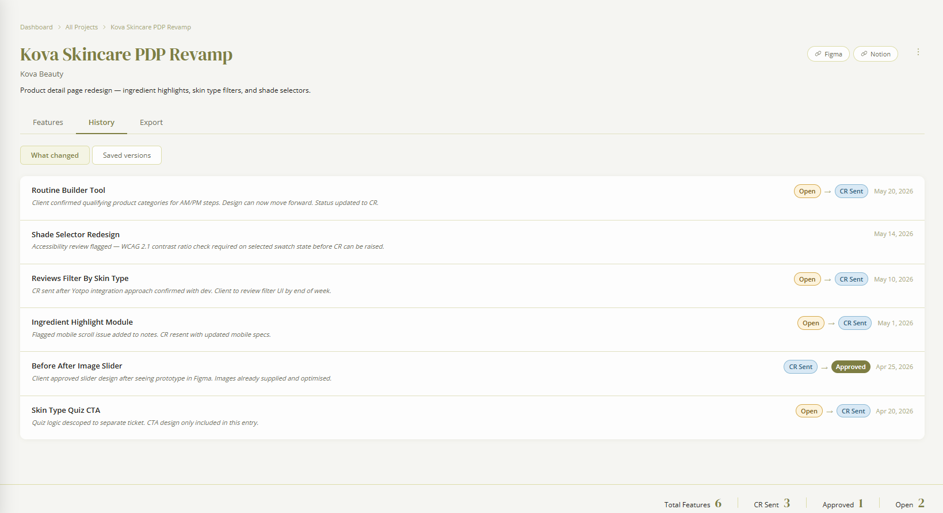Open the Shade Selector Redesign entry

pyautogui.click(x=472, y=242)
